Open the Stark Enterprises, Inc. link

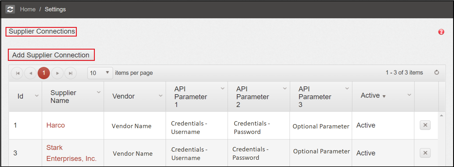pos(71,153)
